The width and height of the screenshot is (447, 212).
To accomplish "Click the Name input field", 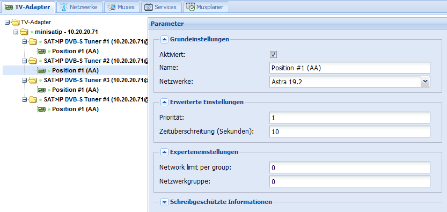I will tap(350, 68).
